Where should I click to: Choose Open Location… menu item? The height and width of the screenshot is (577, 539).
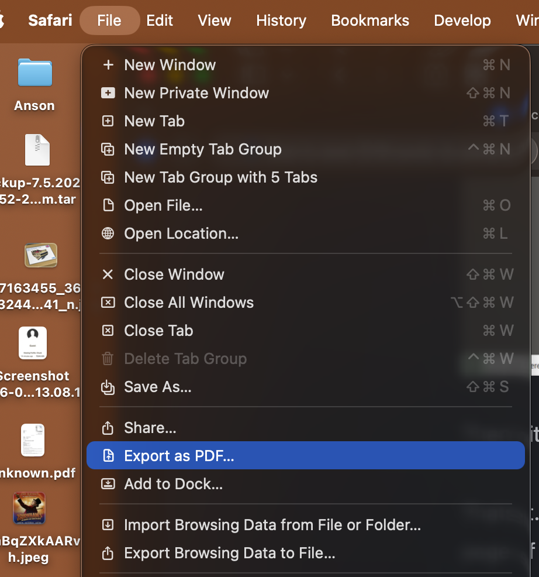tap(306, 233)
